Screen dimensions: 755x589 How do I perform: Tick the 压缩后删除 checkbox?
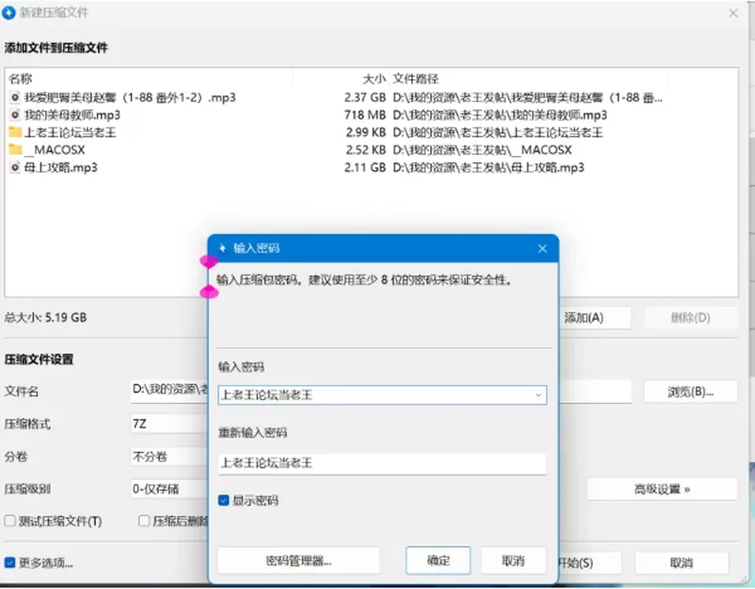tap(143, 521)
